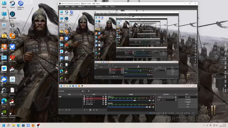Remove selected scene with minus icon
The height and width of the screenshot is (128, 228).
coord(63,110)
